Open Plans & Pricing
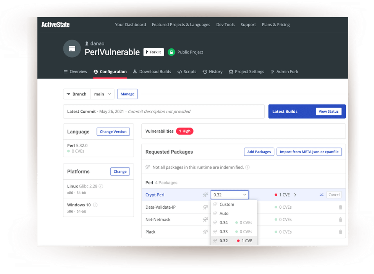 (x=276, y=25)
